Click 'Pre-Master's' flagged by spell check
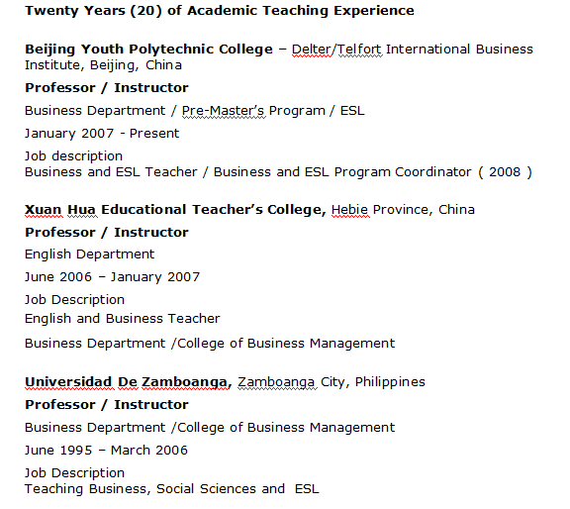This screenshot has height=509, width=570. pos(224,111)
